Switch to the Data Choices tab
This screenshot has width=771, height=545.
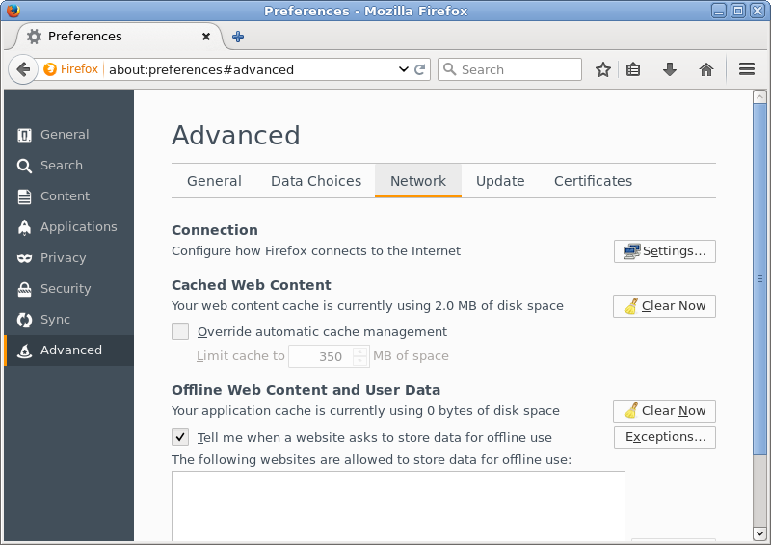coord(316,181)
